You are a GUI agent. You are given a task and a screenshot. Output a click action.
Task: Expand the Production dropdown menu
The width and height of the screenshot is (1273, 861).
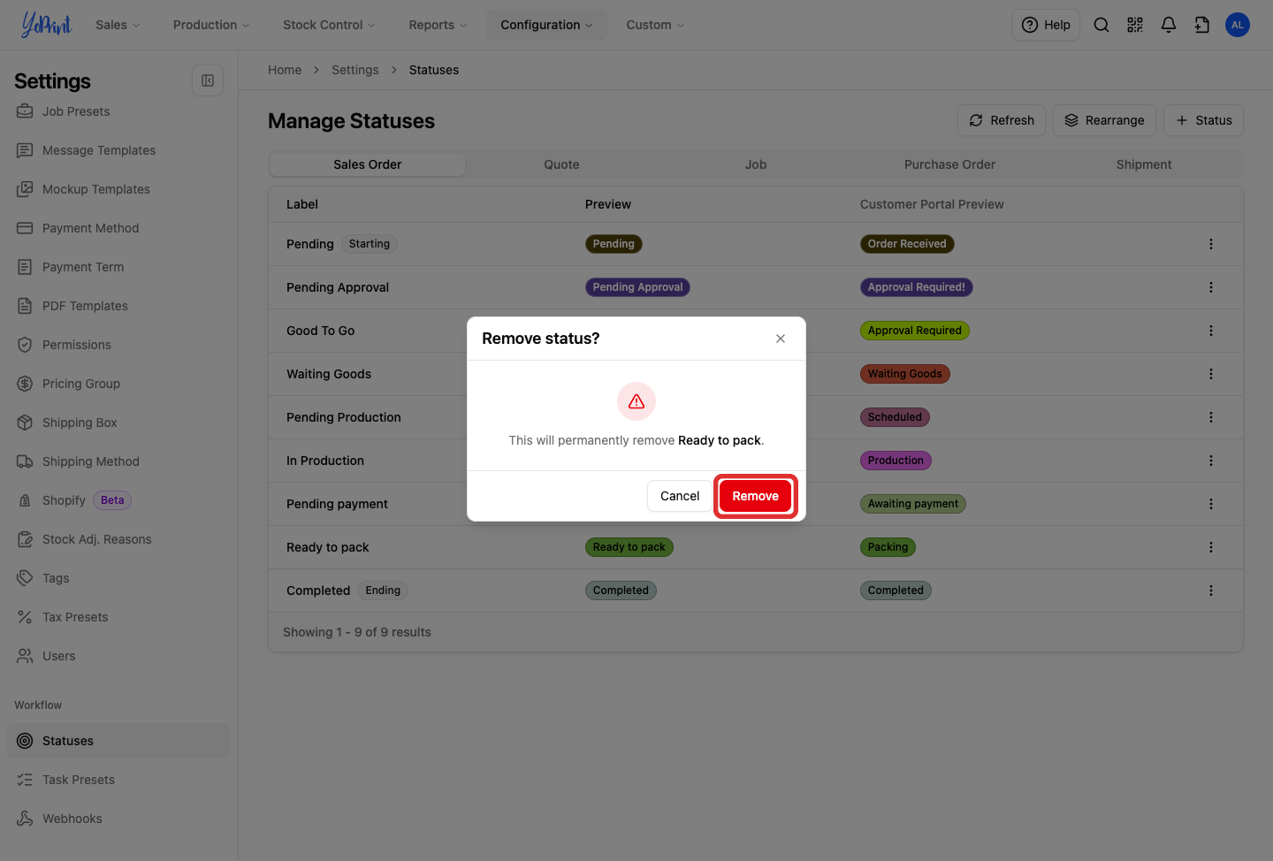[x=211, y=25]
